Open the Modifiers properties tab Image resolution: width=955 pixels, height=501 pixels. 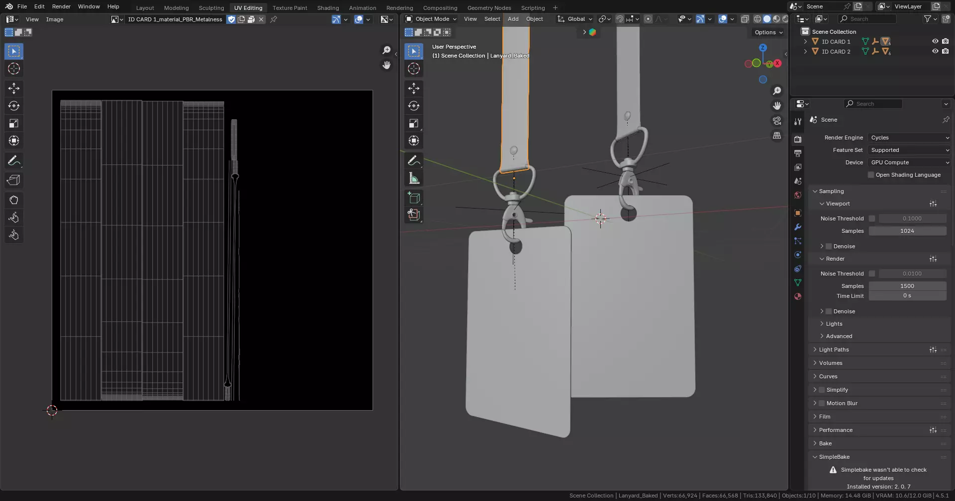pos(798,227)
